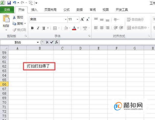Click the 粘贴 paste clipboard icon
The height and width of the screenshot is (120, 155).
pos(6,19)
